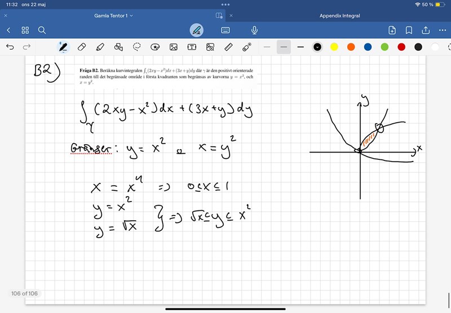This screenshot has height=313, width=451.
Task: Insert an image with the Image tool
Action: [174, 47]
